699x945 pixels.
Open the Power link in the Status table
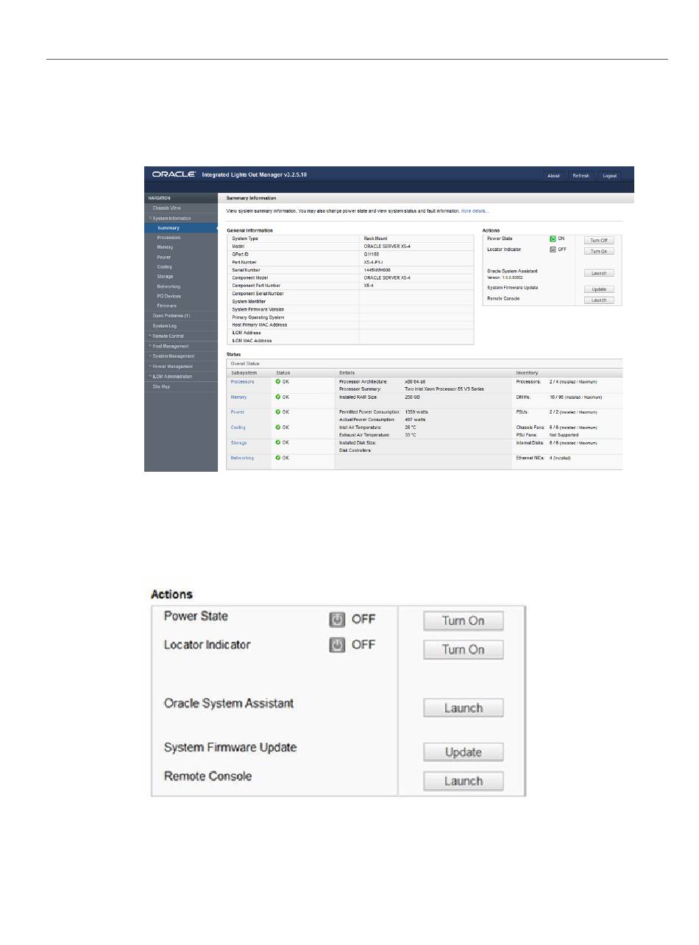pos(238,412)
